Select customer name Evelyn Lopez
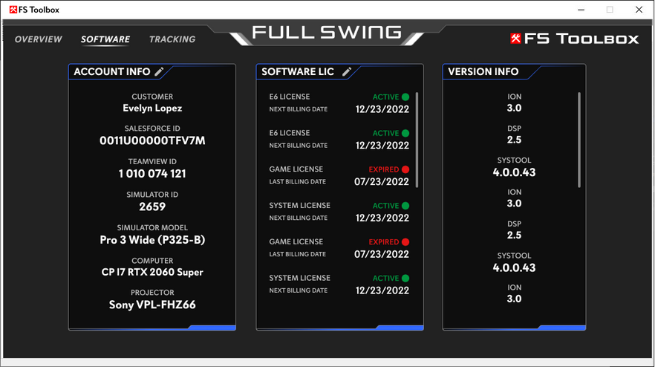 pyautogui.click(x=152, y=108)
